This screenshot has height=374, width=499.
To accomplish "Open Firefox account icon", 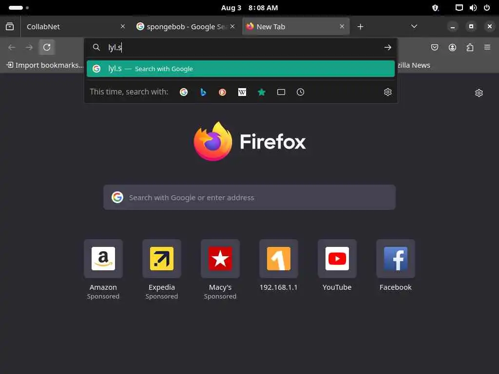I will 452,47.
